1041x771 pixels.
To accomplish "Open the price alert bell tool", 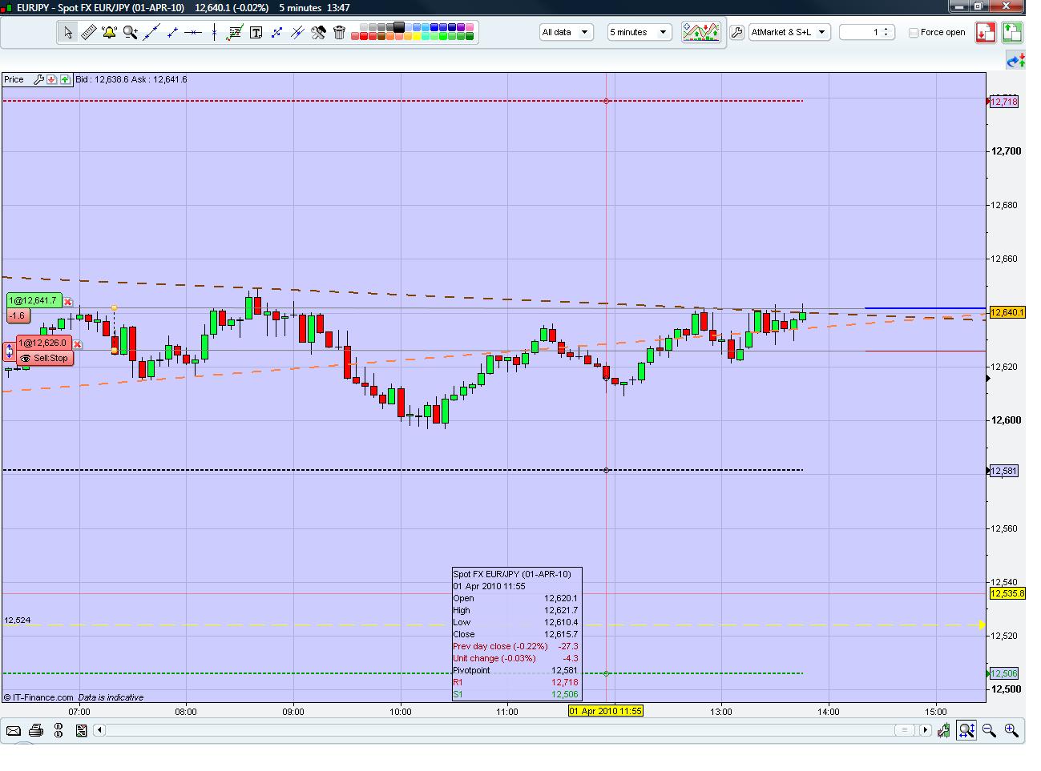I will click(110, 33).
